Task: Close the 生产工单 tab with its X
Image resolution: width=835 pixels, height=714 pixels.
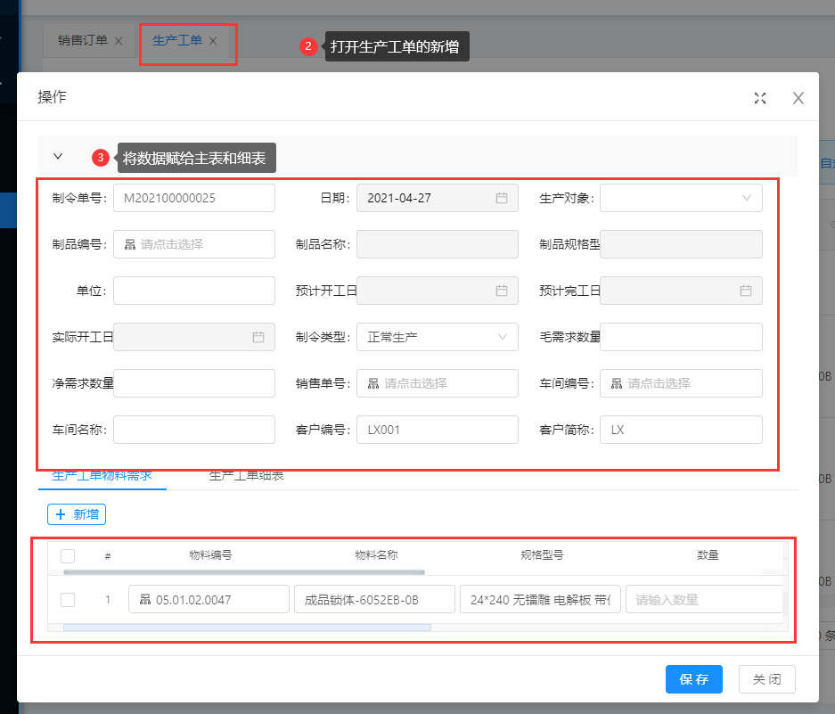Action: pos(213,41)
